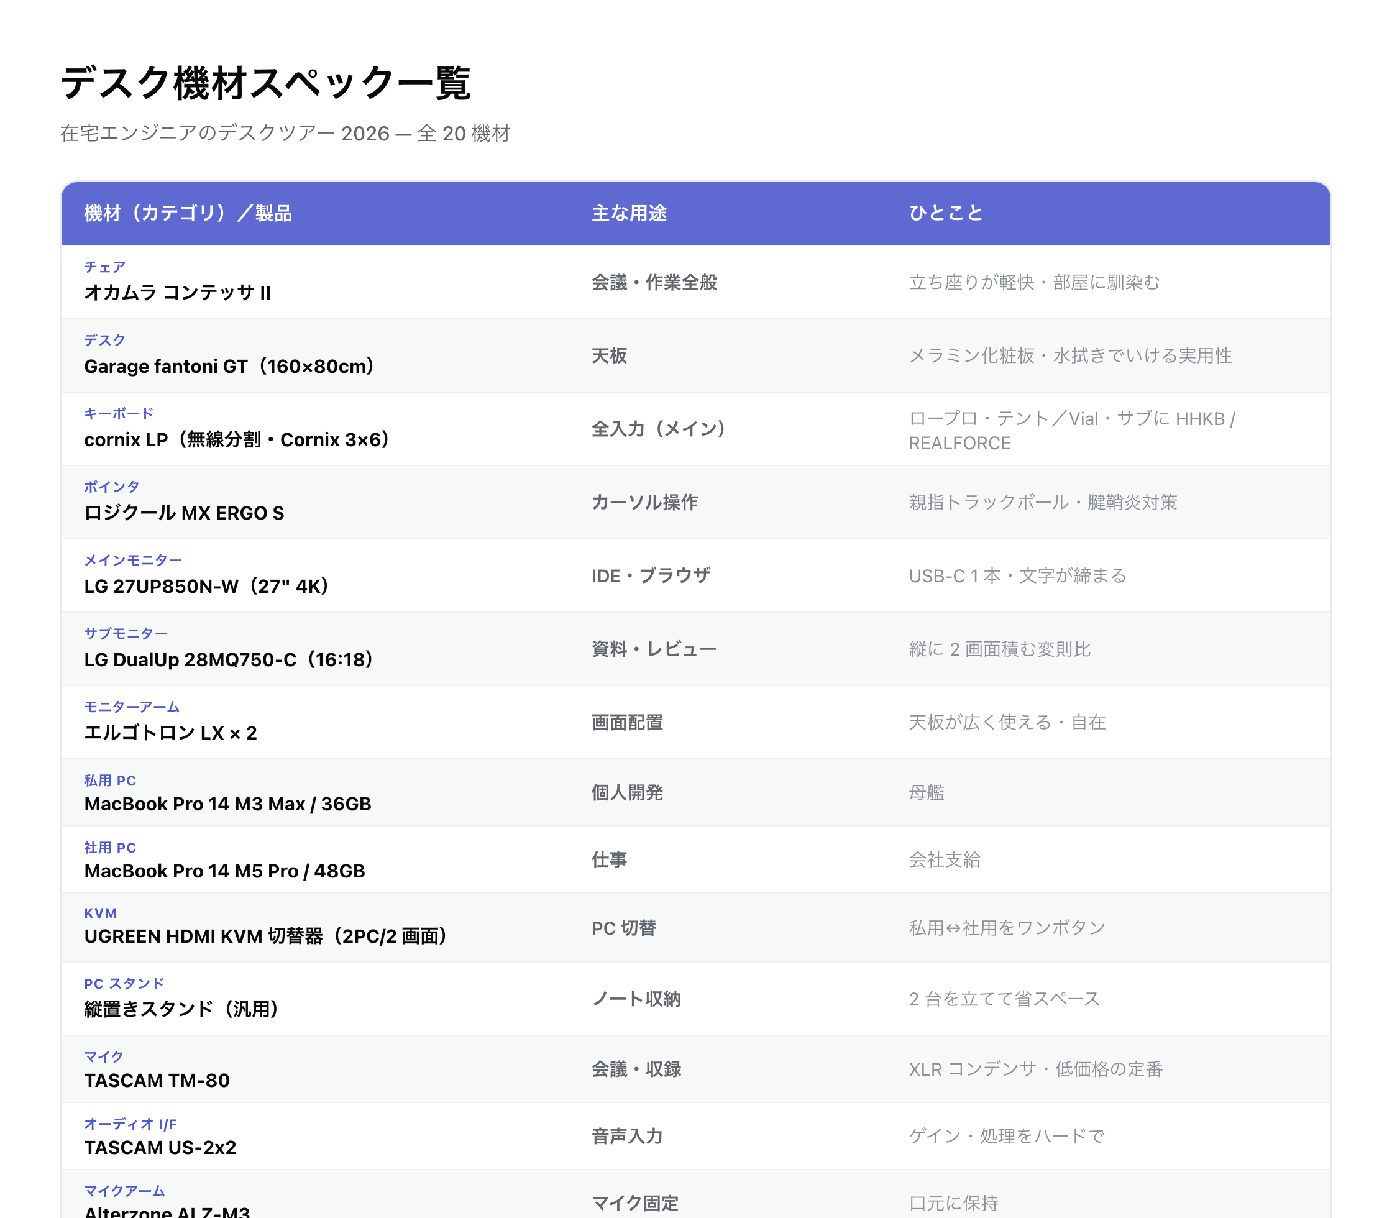Click the ポインタ category label

click(112, 487)
